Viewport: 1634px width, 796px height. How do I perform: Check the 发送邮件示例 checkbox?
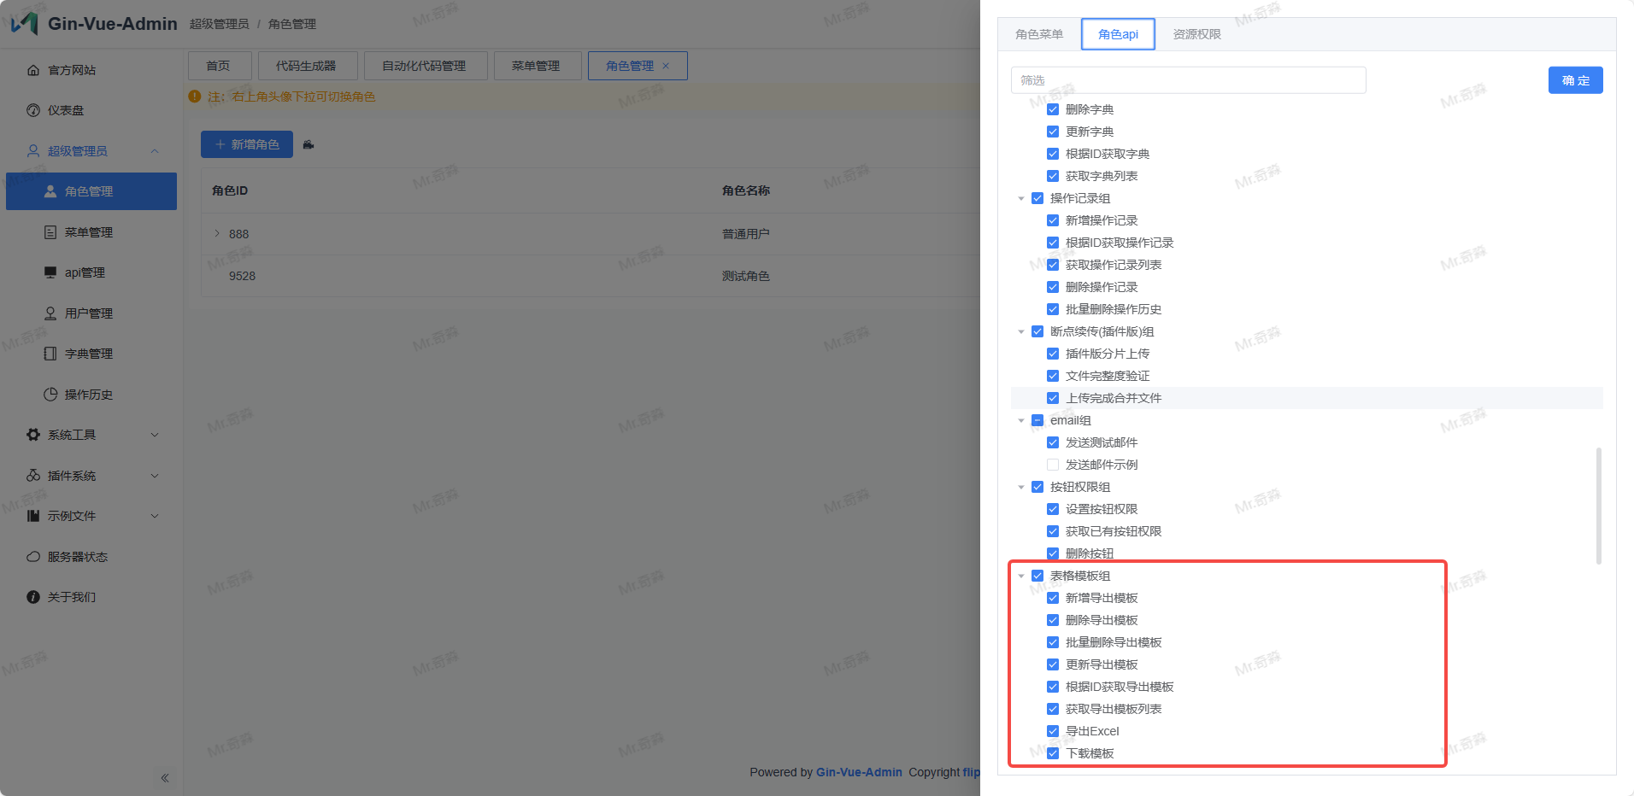1053,465
